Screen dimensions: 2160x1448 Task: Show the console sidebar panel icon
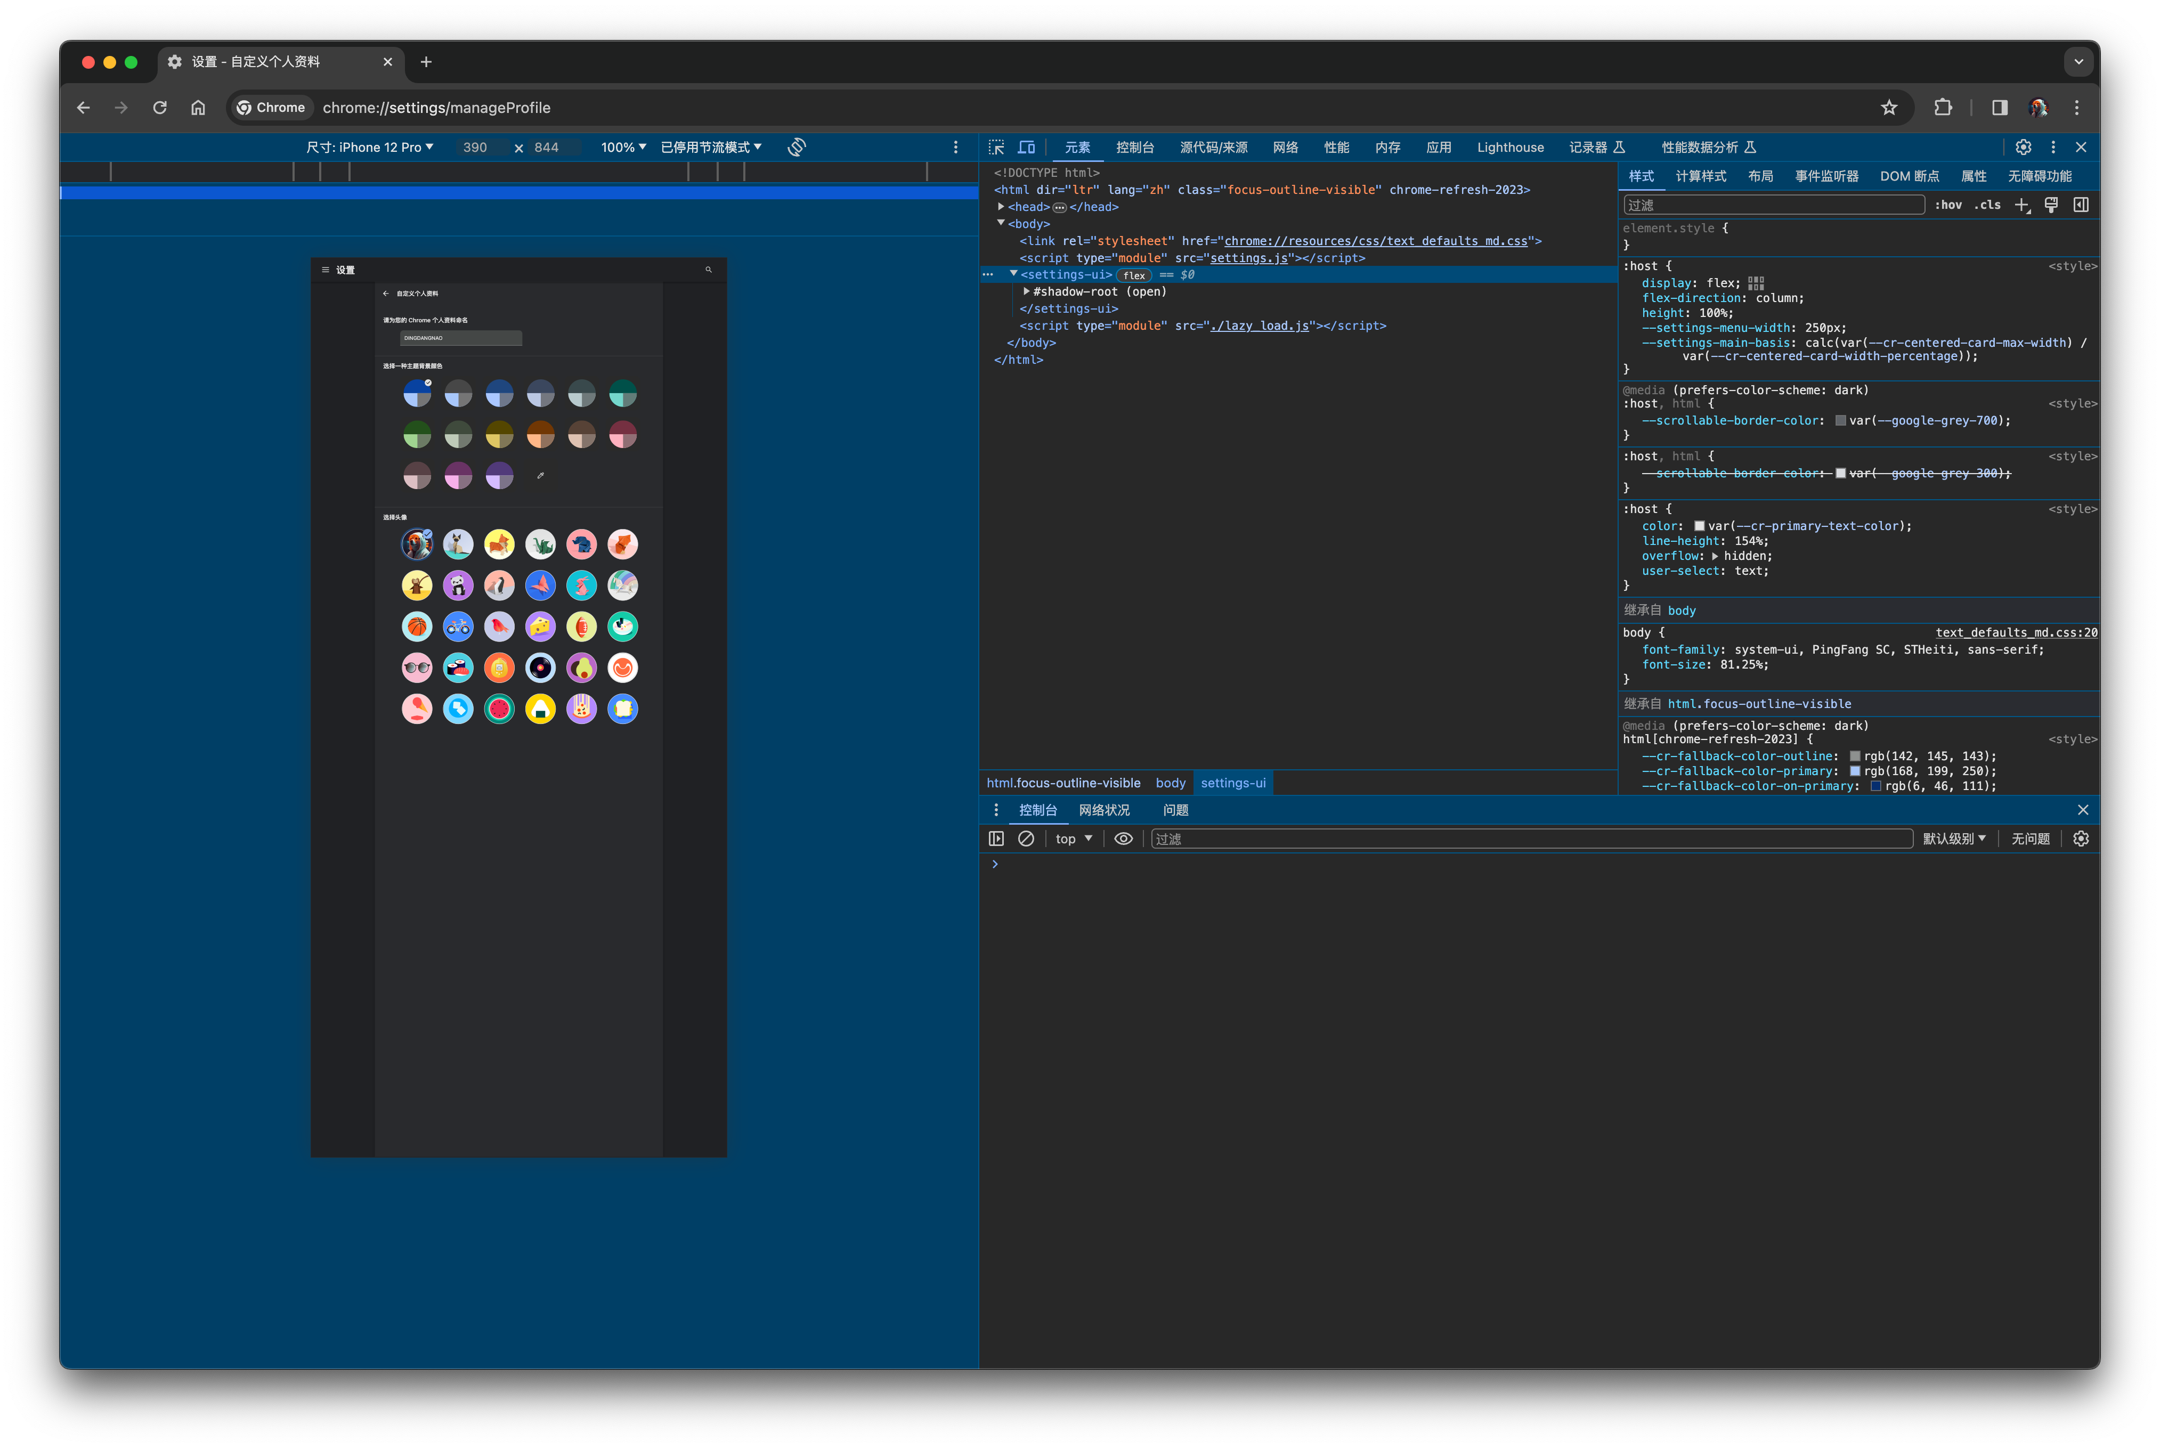(x=996, y=839)
